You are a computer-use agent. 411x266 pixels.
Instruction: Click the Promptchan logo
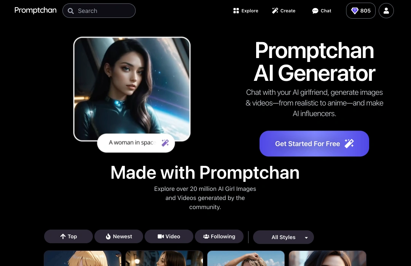click(35, 11)
